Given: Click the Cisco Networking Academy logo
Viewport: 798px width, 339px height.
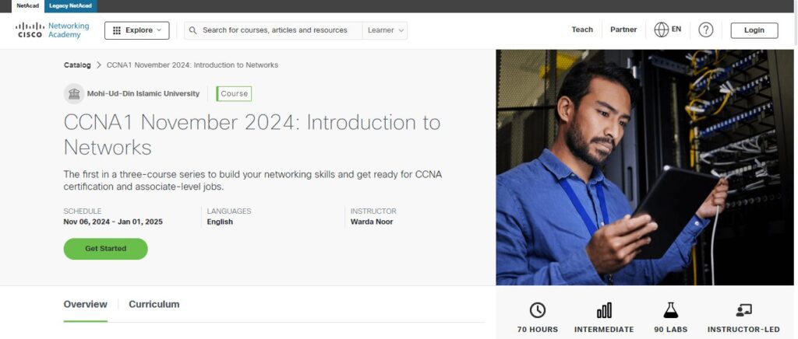Looking at the screenshot, I should pos(53,30).
